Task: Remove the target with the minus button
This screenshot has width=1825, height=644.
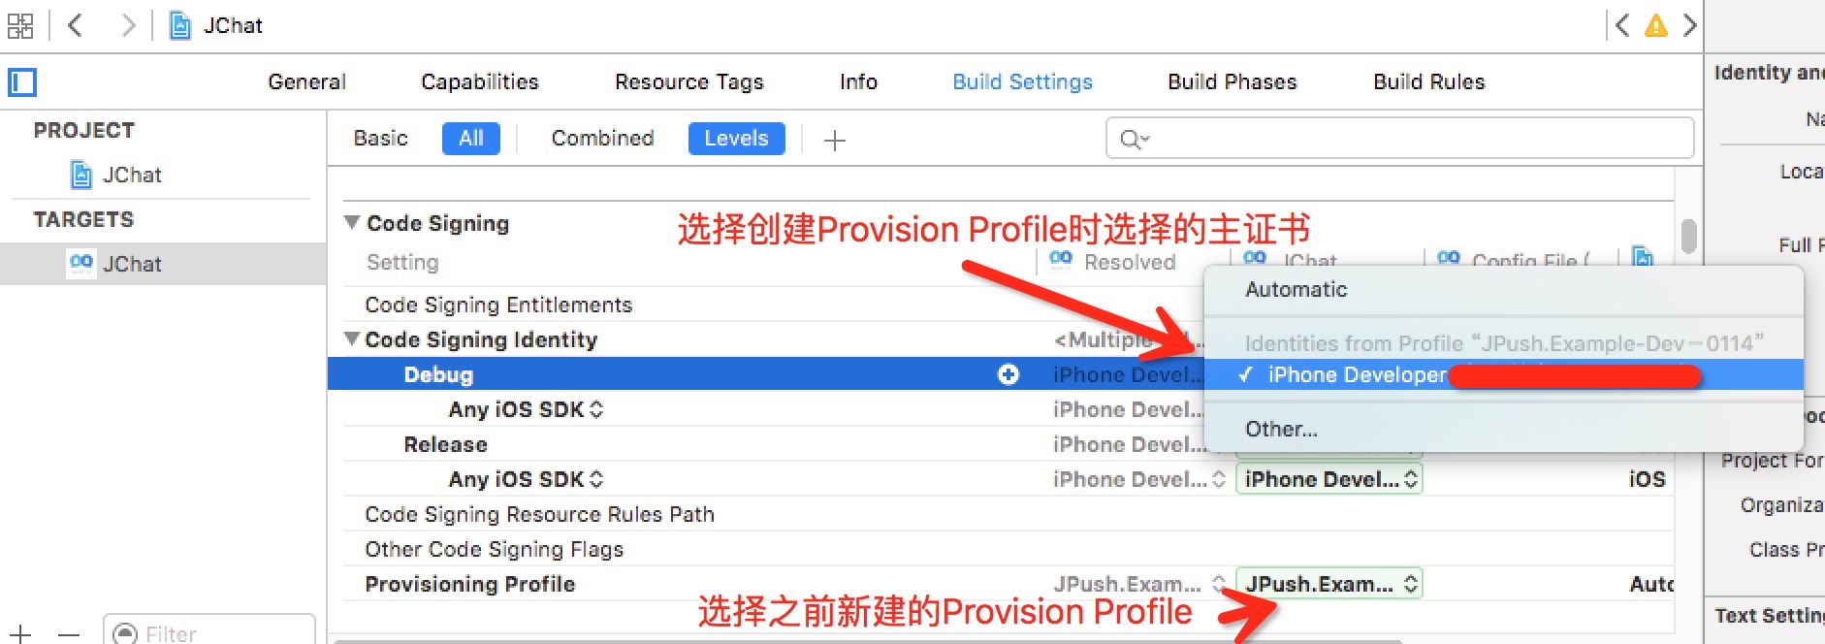Action: tap(69, 634)
